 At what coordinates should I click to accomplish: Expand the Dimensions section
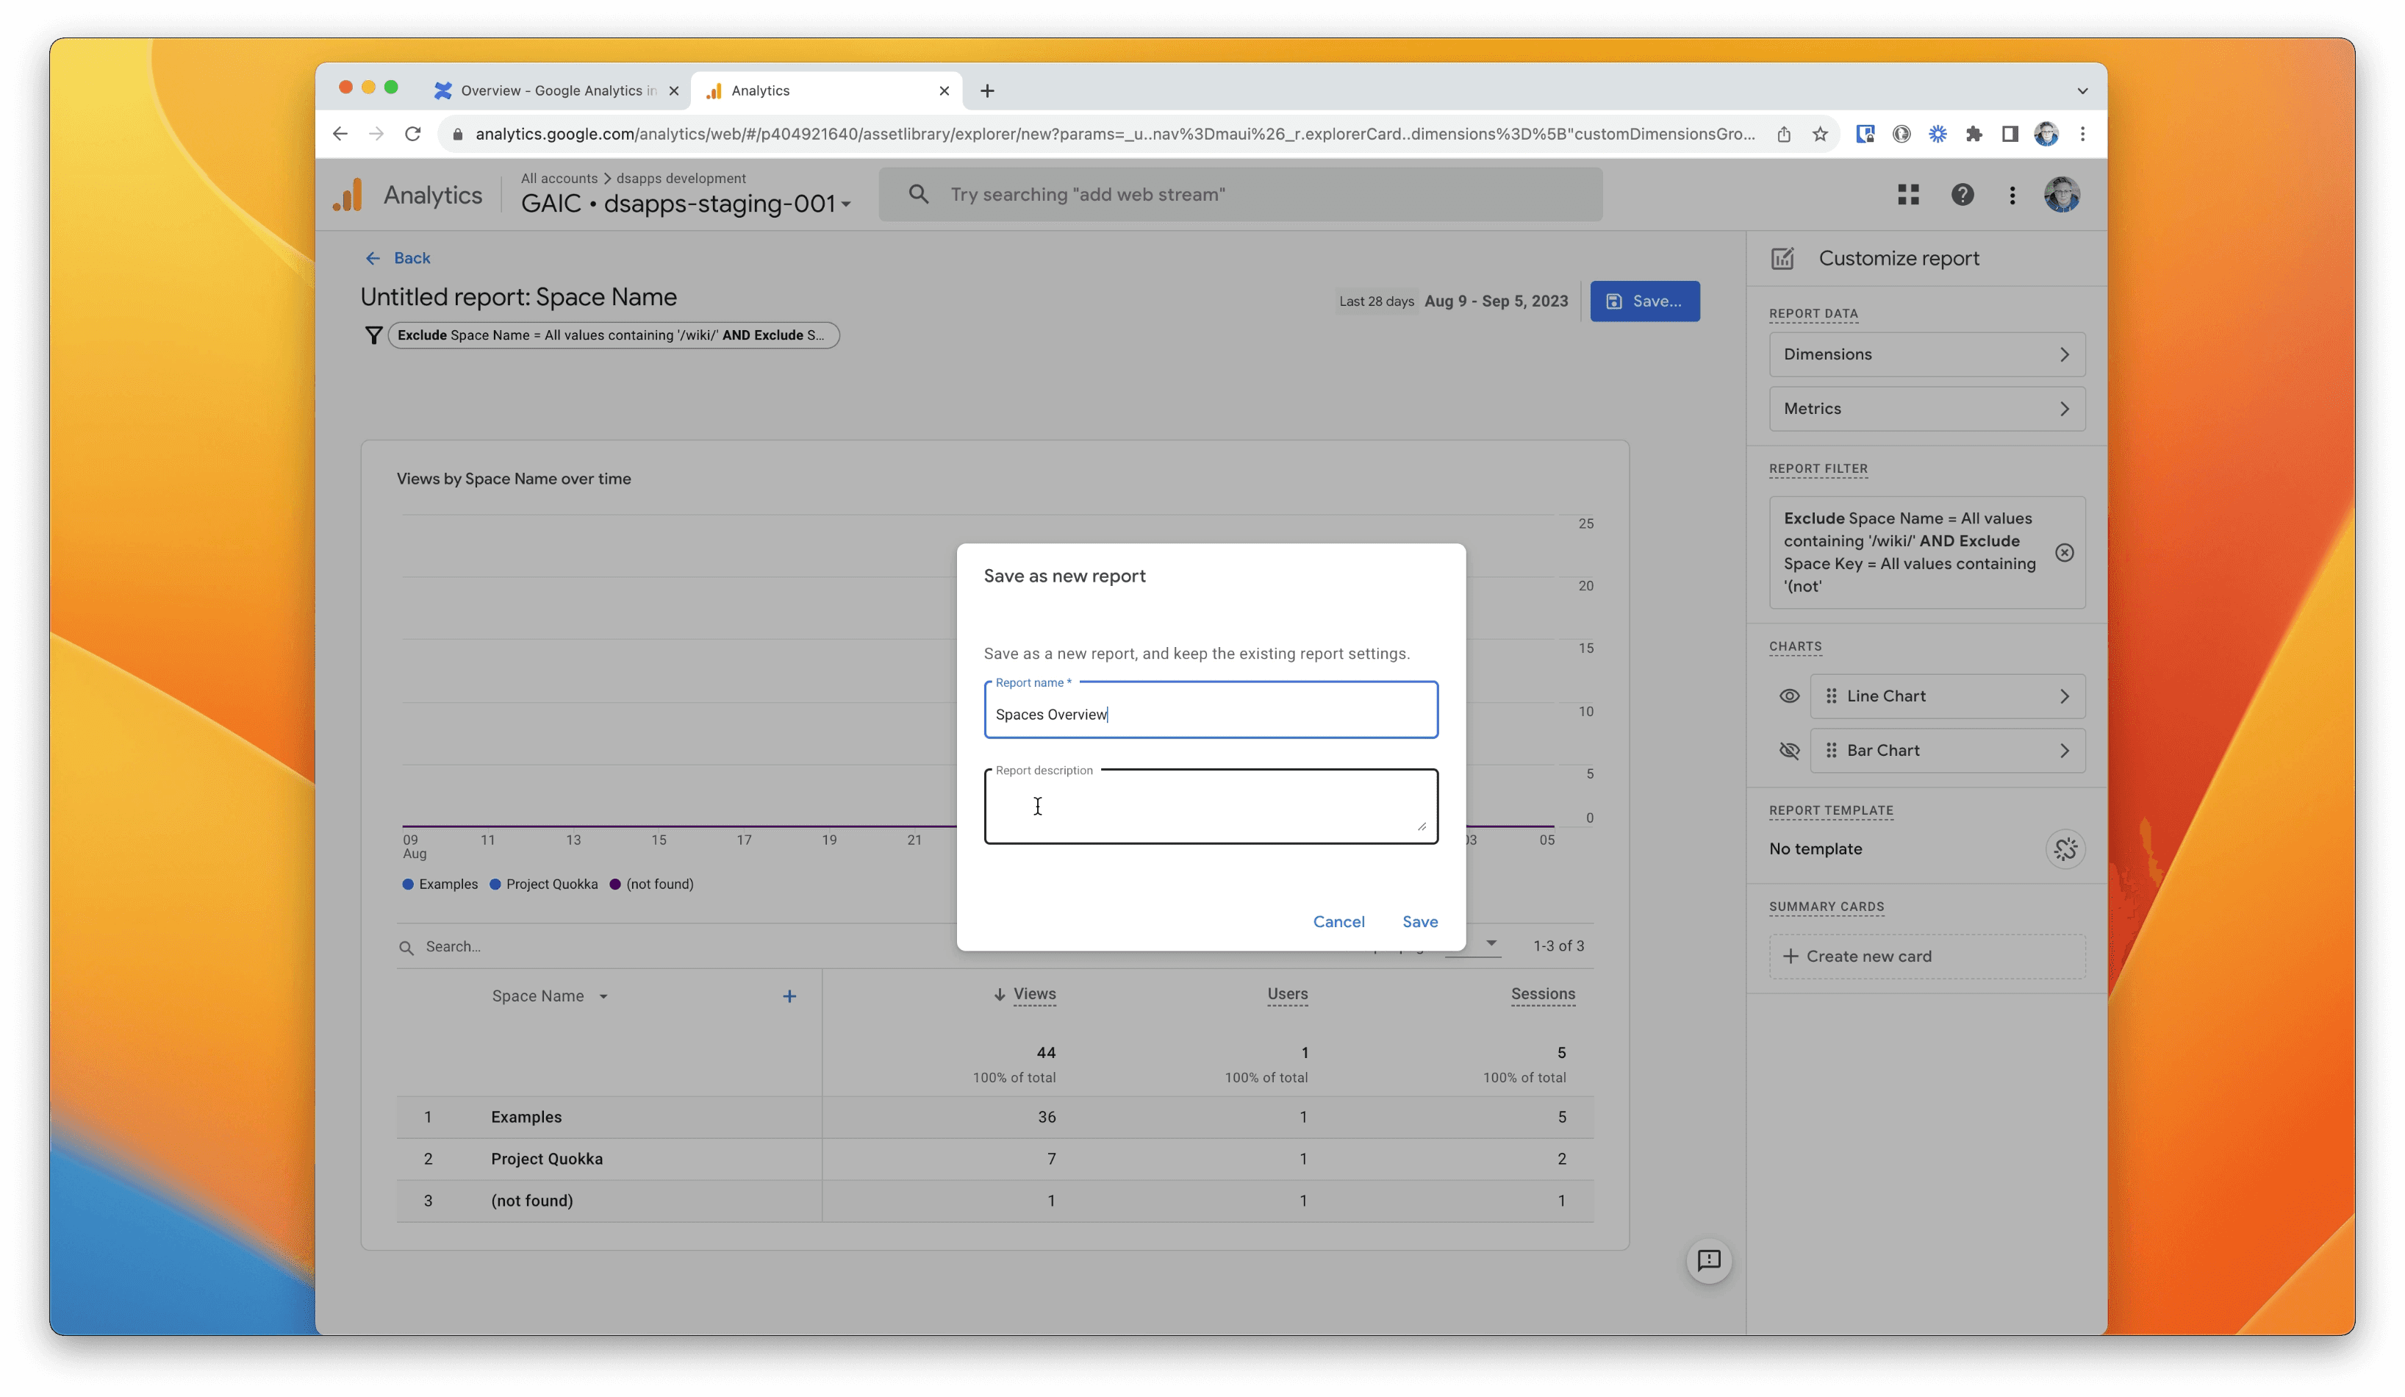(x=1926, y=354)
